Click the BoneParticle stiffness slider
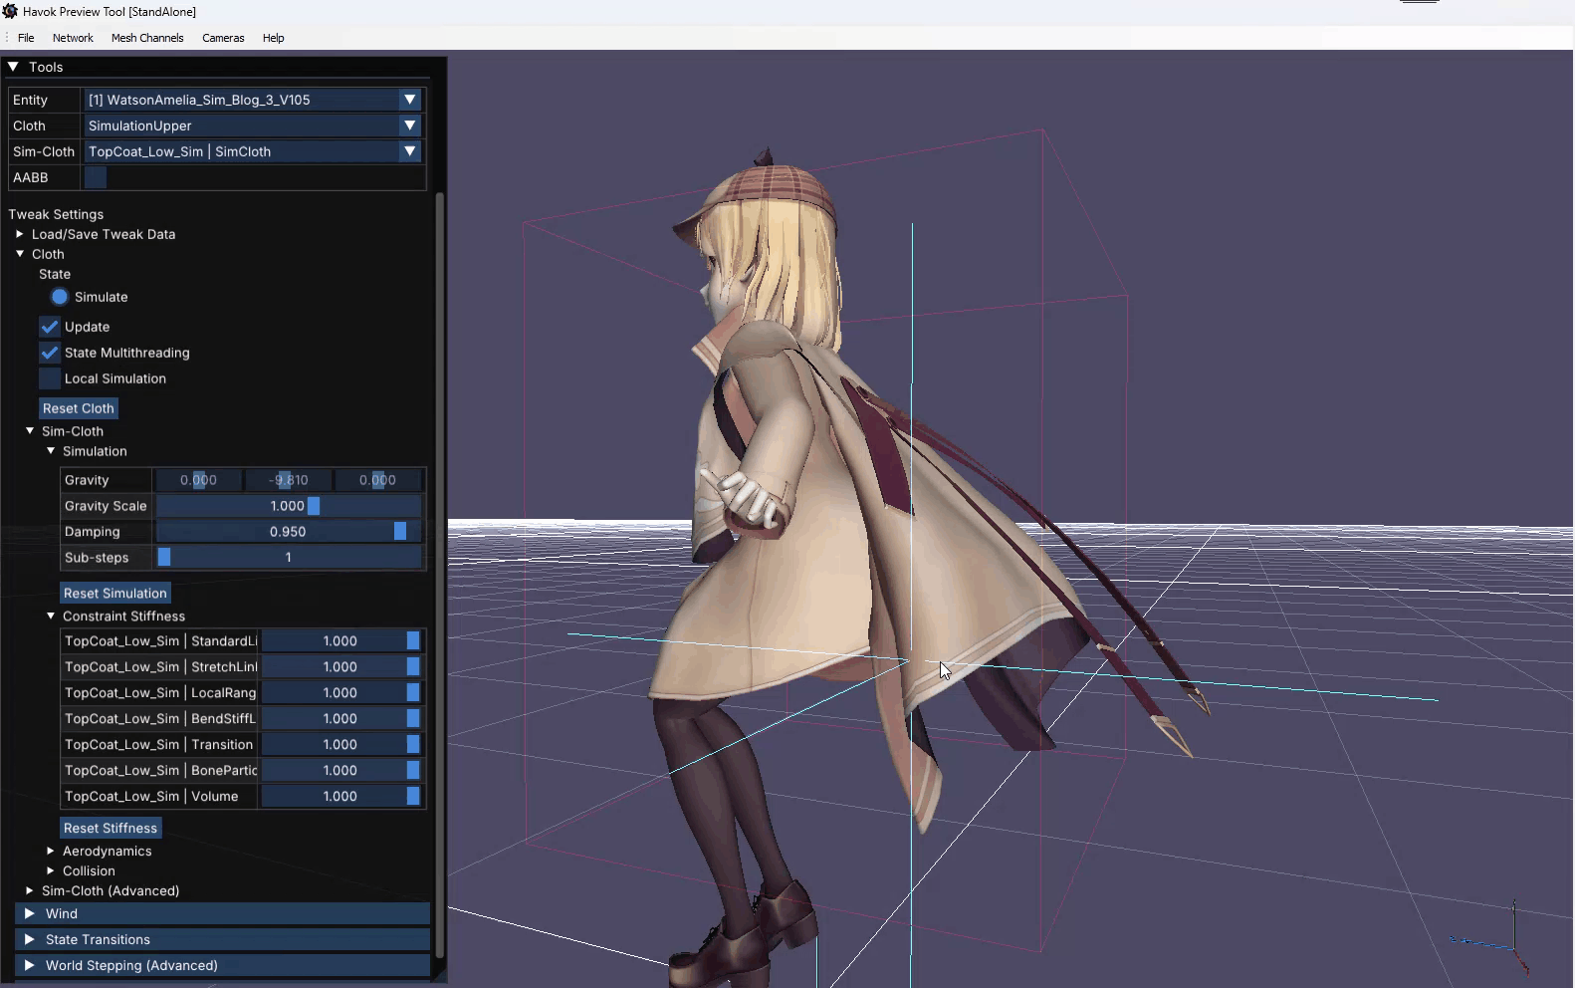This screenshot has width=1575, height=988. (340, 771)
